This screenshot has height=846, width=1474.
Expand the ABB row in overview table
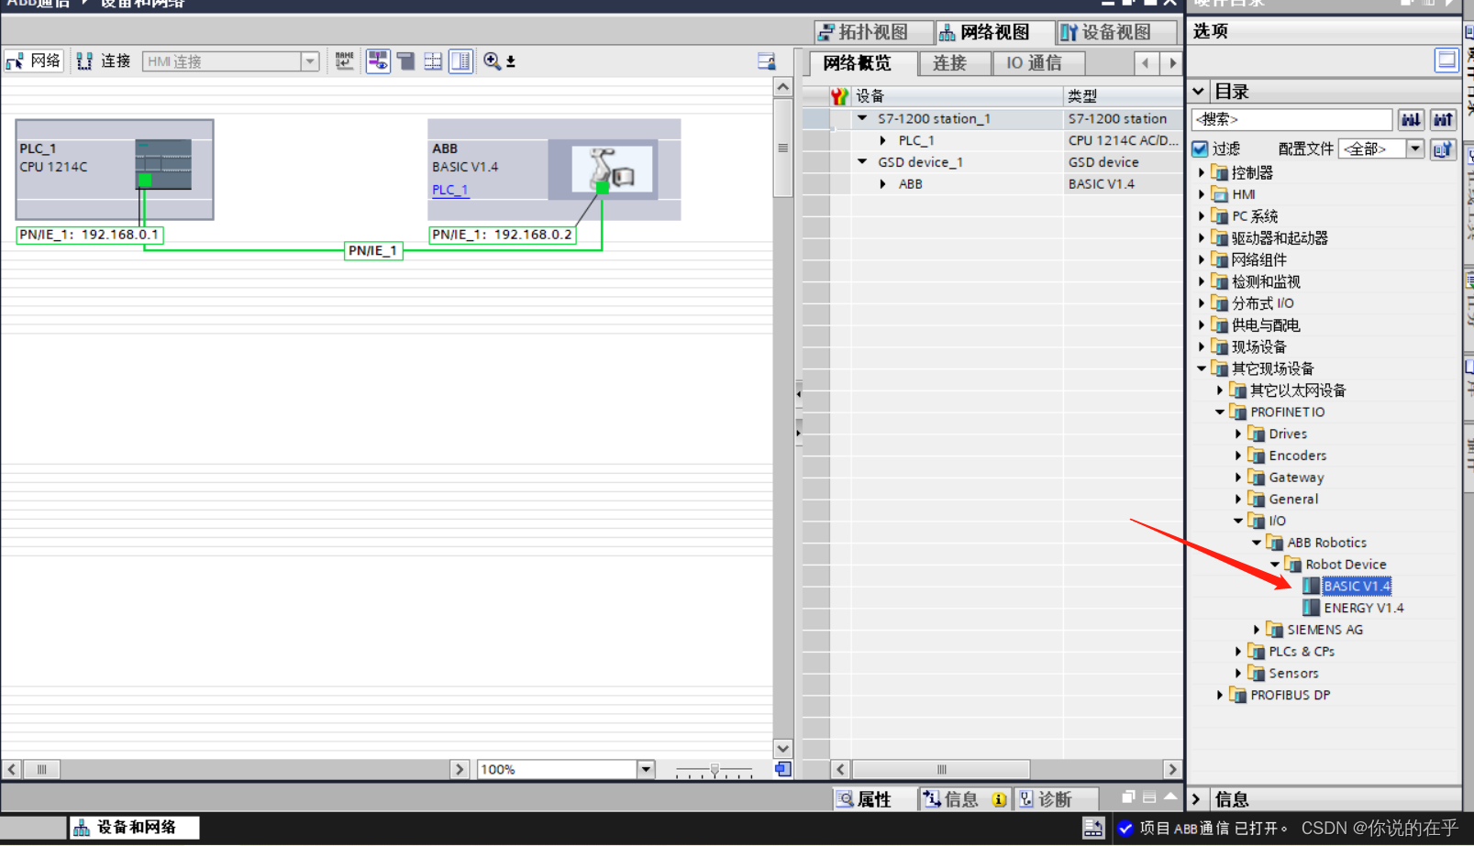coord(883,183)
